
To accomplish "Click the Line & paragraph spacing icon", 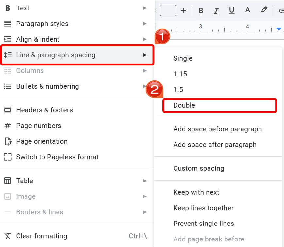I will pos(8,55).
